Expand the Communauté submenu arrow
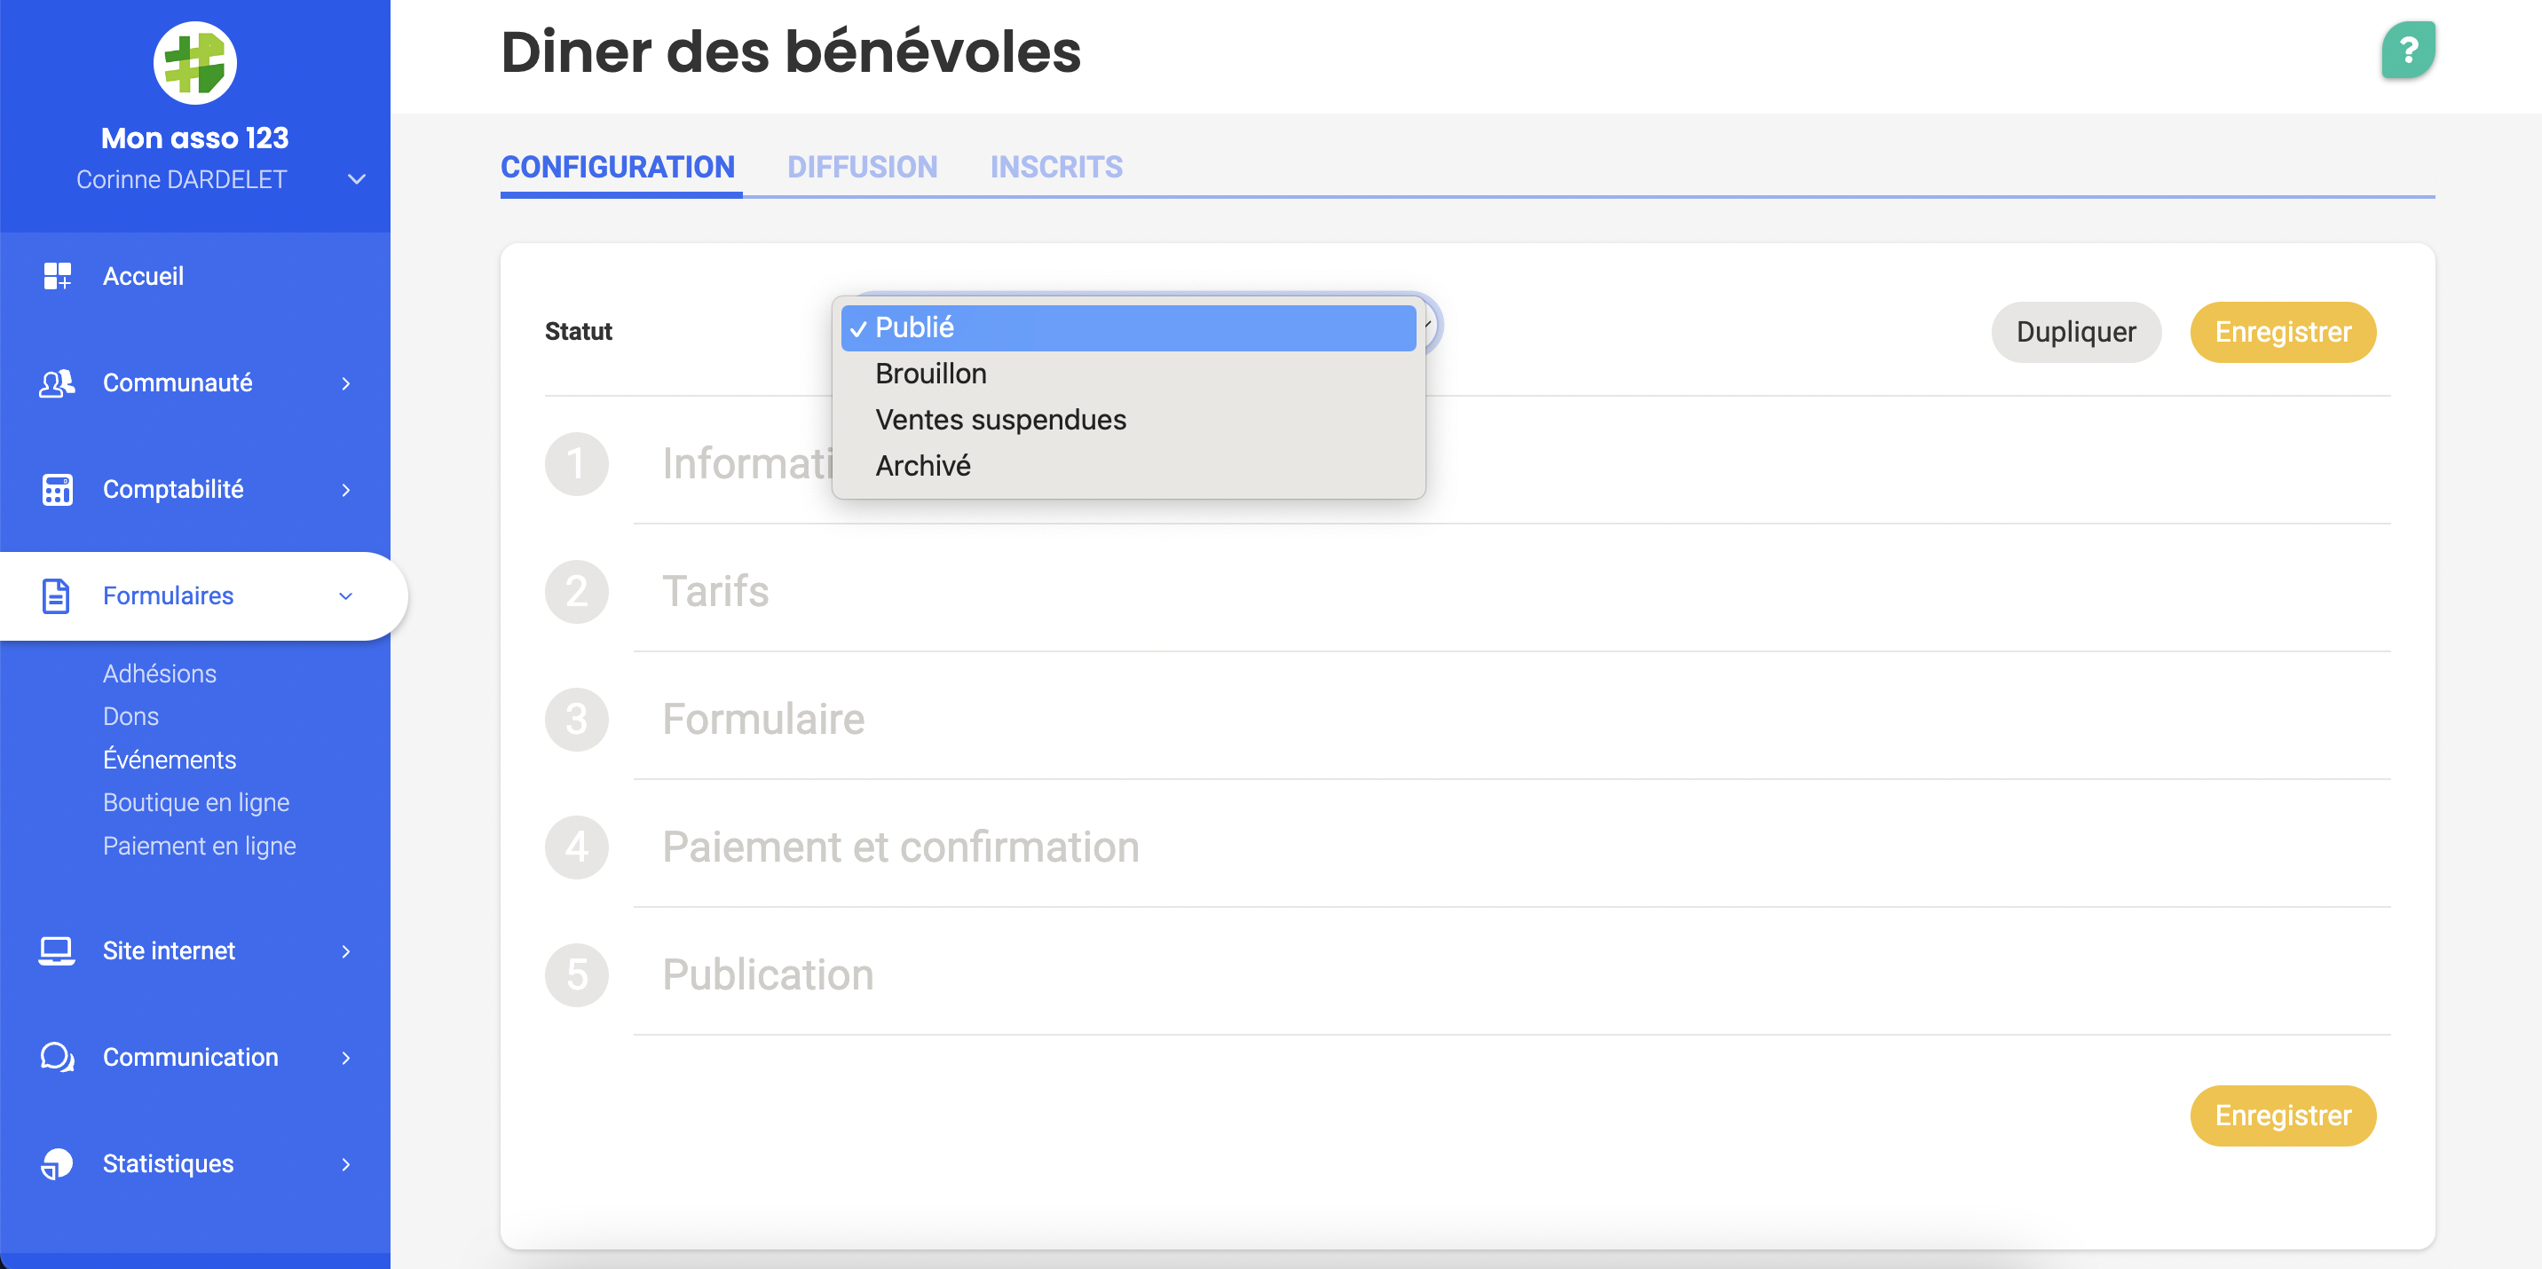This screenshot has height=1269, width=2542. click(x=345, y=382)
